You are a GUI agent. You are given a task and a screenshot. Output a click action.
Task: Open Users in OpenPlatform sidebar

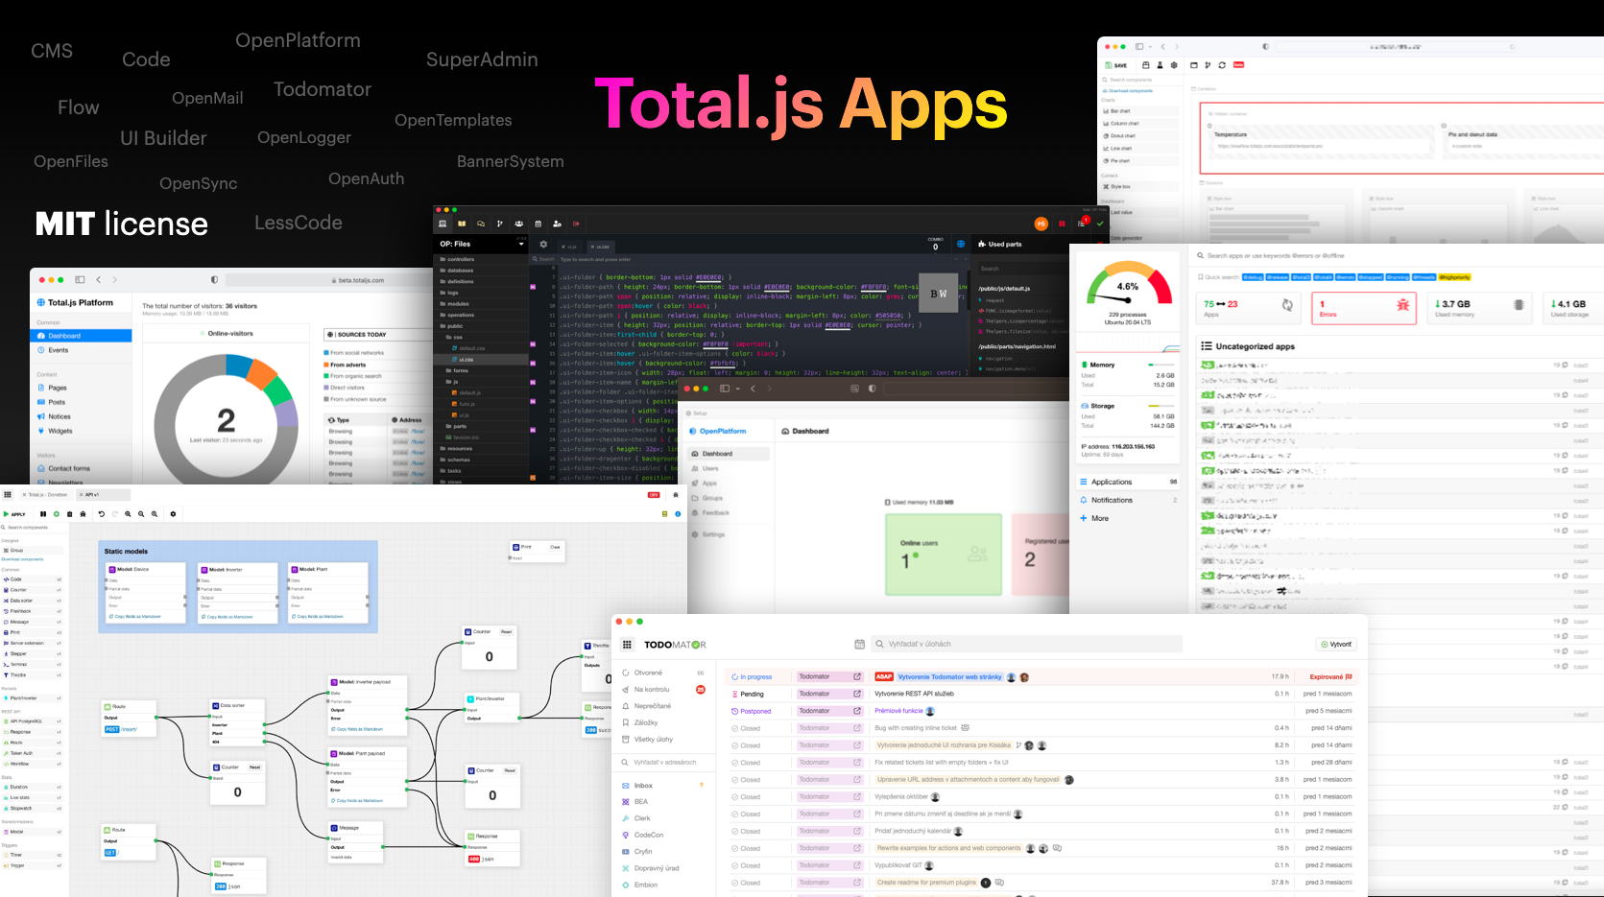(x=710, y=468)
